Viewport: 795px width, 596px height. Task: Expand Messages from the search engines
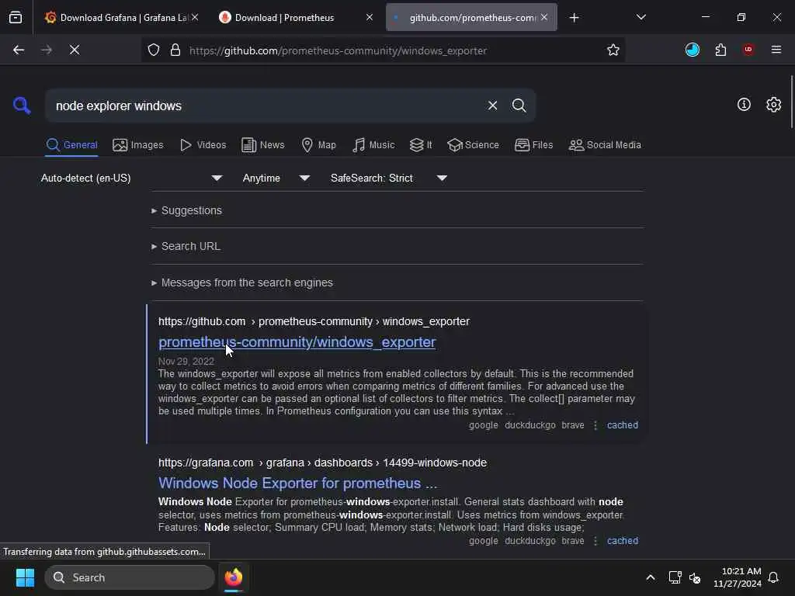(x=242, y=282)
